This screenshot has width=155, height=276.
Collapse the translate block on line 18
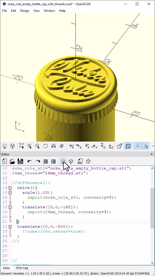tap(10, 207)
